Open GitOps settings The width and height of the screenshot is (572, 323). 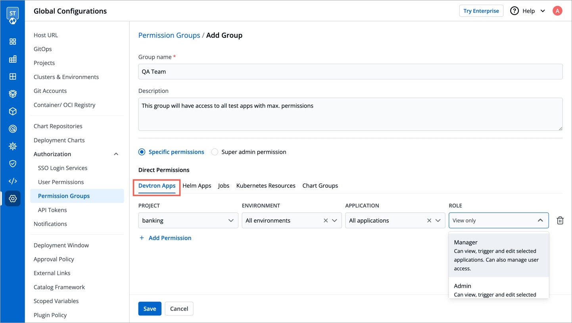coord(42,49)
